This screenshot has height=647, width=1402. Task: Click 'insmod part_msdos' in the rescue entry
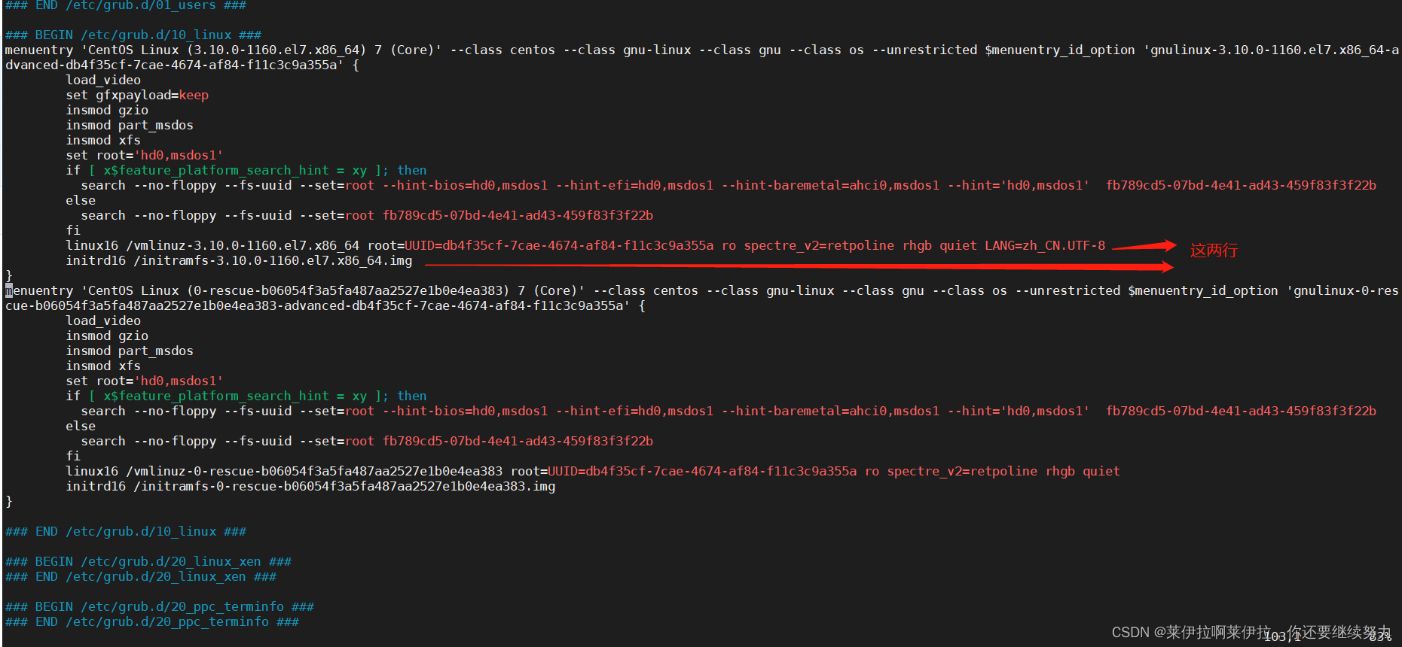tap(130, 351)
